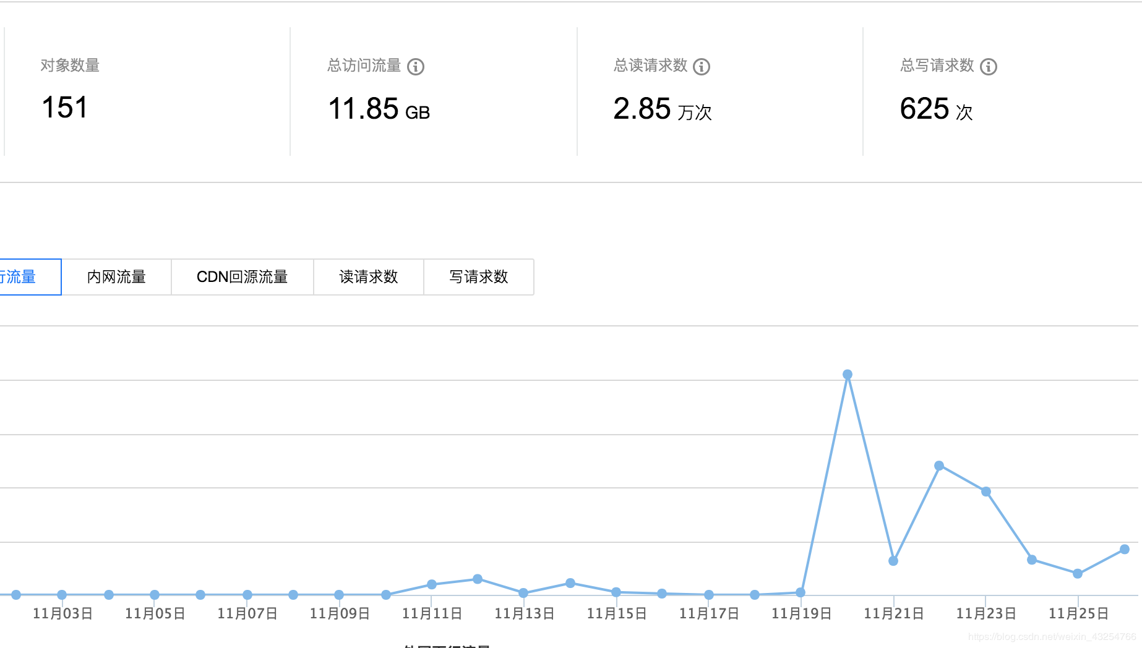Click the chart data point on 11月19日

click(801, 592)
